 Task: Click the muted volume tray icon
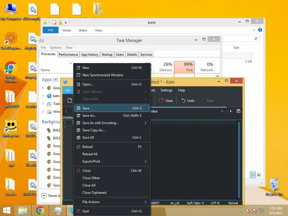[248, 211]
